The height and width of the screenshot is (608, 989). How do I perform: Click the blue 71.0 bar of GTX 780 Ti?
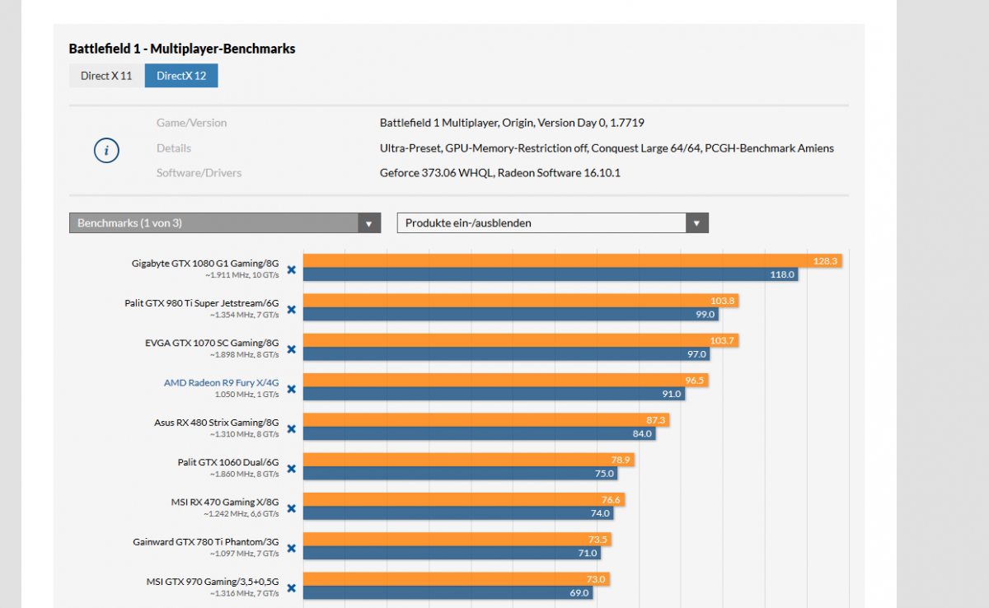pyautogui.click(x=452, y=553)
